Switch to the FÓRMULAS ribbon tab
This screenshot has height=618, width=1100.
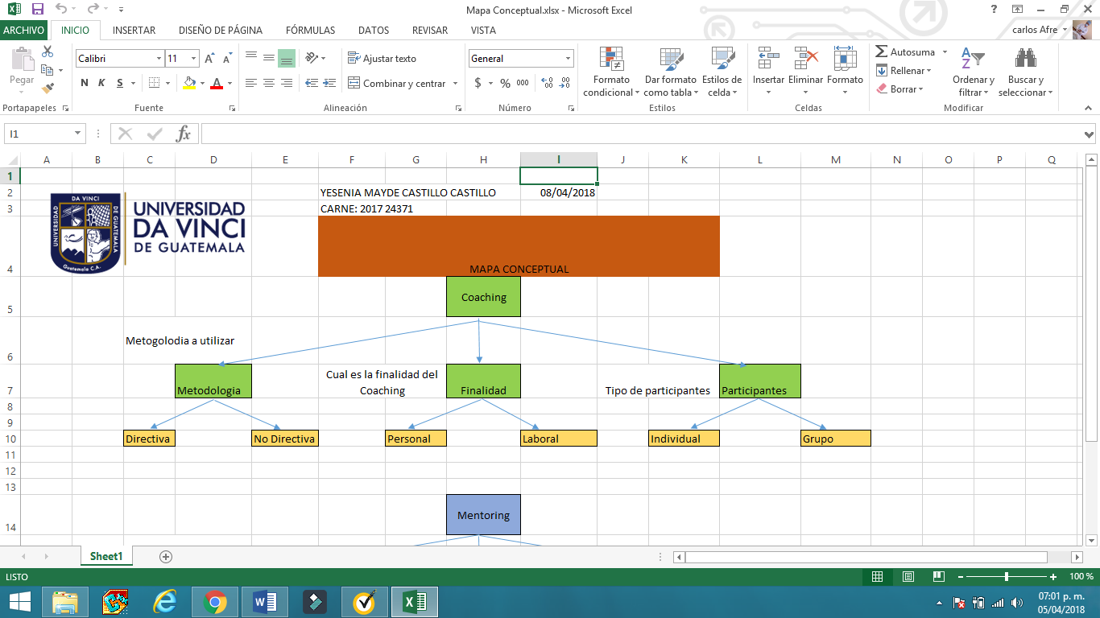coord(310,30)
